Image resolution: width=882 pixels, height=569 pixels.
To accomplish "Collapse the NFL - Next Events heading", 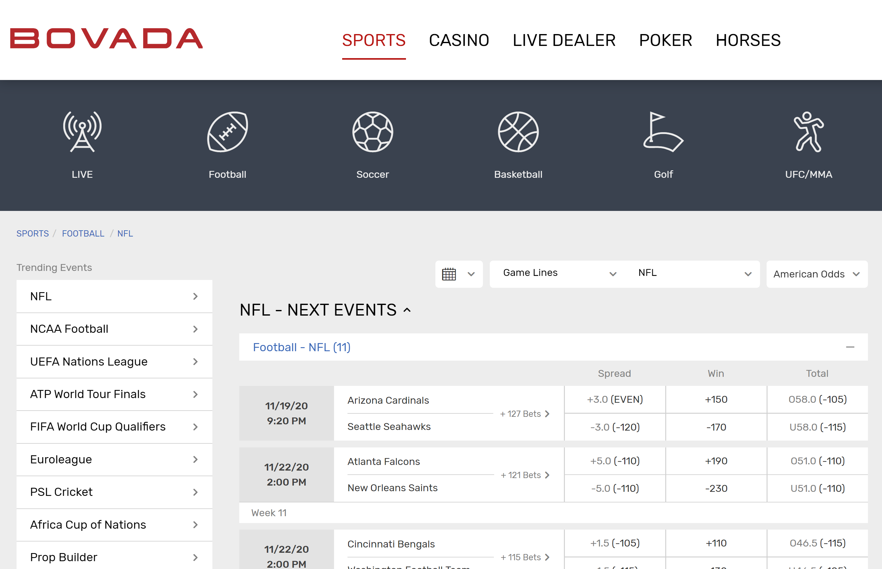I will tap(407, 310).
